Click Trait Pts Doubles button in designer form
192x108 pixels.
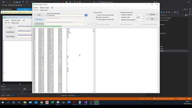[10, 37]
